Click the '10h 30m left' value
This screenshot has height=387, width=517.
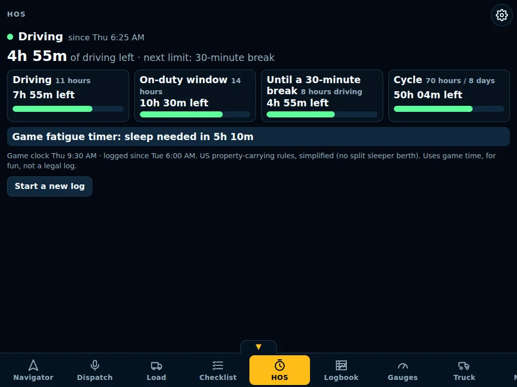pyautogui.click(x=174, y=103)
